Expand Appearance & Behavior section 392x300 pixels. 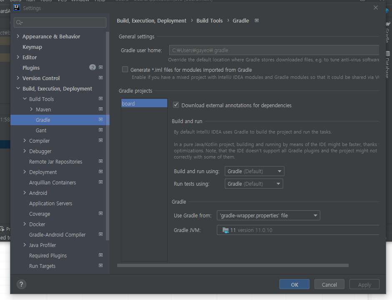pyautogui.click(x=18, y=36)
